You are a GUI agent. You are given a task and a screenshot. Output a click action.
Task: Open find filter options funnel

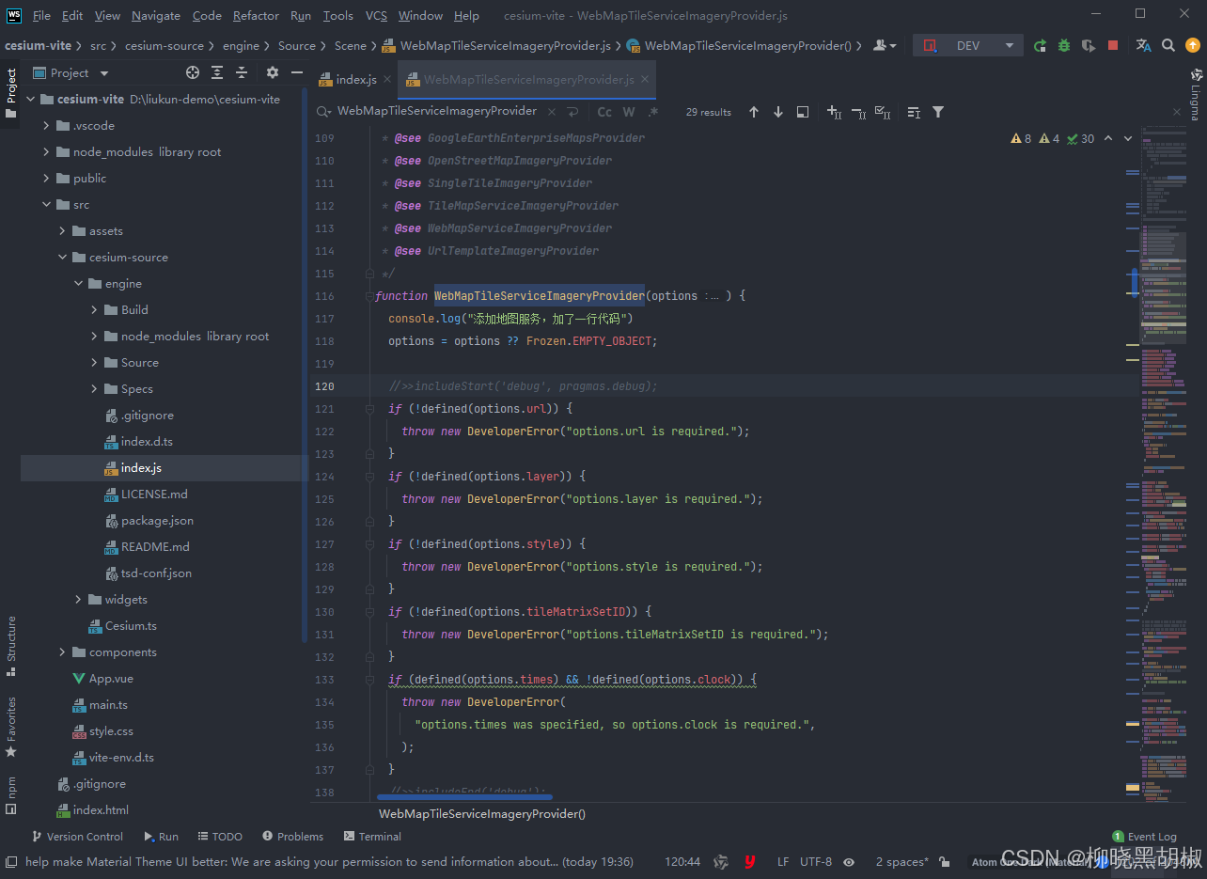click(x=938, y=112)
